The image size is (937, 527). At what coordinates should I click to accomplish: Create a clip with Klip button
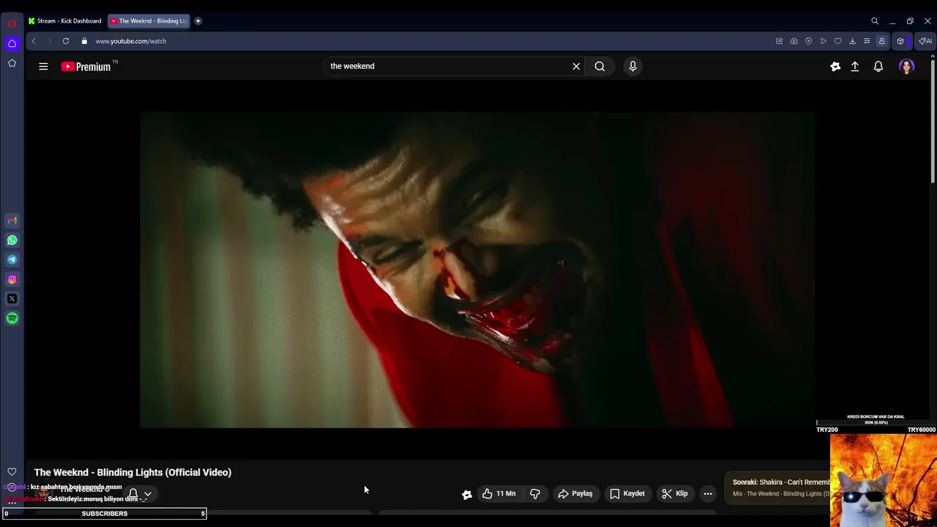(x=675, y=494)
